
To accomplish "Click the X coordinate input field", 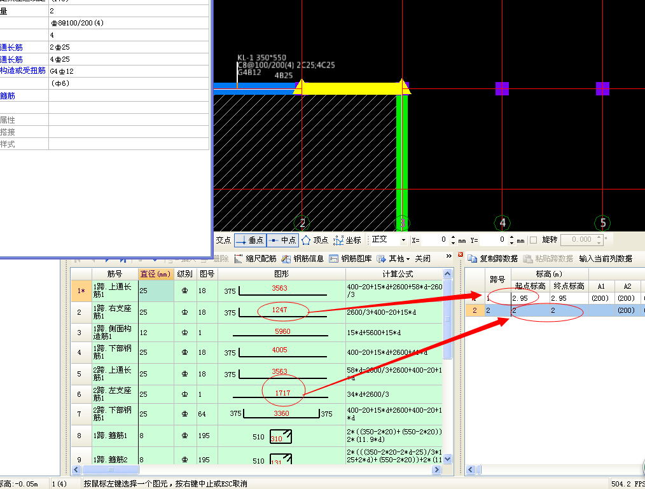I will tap(434, 240).
